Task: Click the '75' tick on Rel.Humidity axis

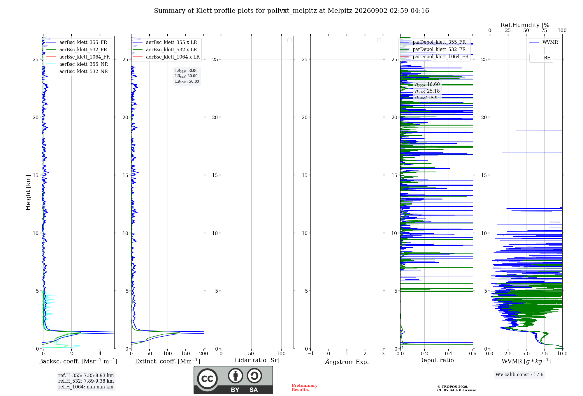Action: tap(544, 31)
